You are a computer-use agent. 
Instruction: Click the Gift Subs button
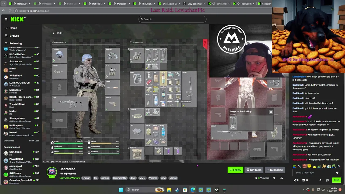pos(254,170)
